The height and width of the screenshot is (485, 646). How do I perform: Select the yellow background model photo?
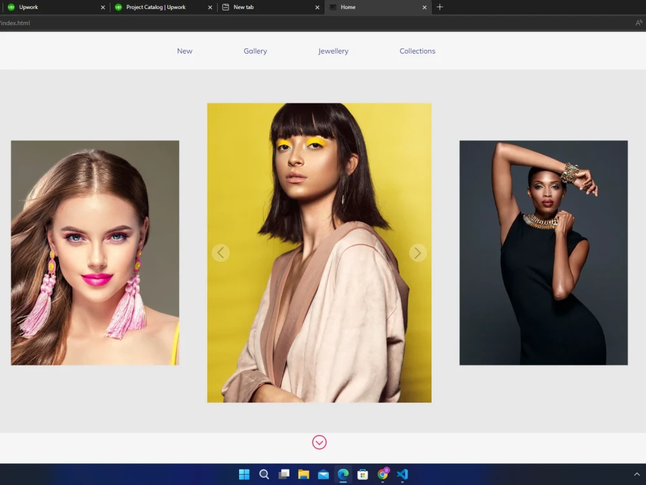click(x=319, y=253)
